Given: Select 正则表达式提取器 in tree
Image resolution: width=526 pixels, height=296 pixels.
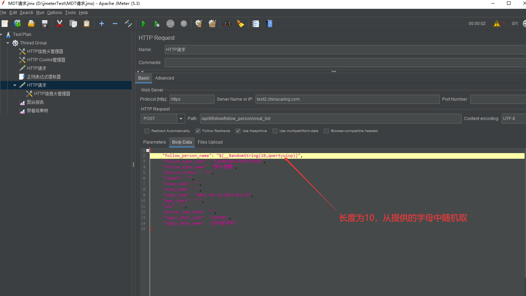Looking at the screenshot, I should point(44,77).
